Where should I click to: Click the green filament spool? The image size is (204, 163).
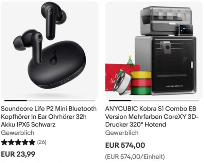[141, 91]
